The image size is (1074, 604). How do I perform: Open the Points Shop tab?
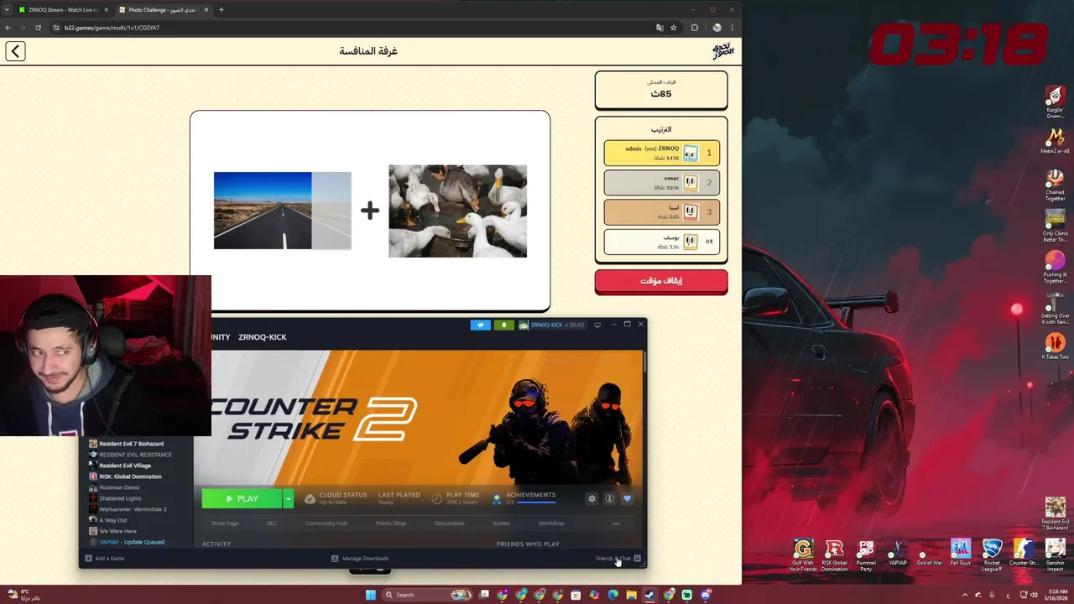(390, 523)
